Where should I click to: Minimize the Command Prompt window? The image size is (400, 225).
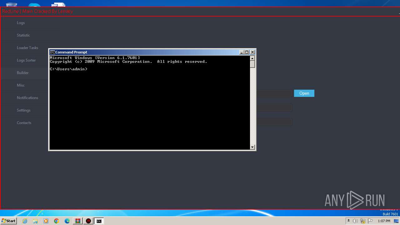pyautogui.click(x=242, y=52)
